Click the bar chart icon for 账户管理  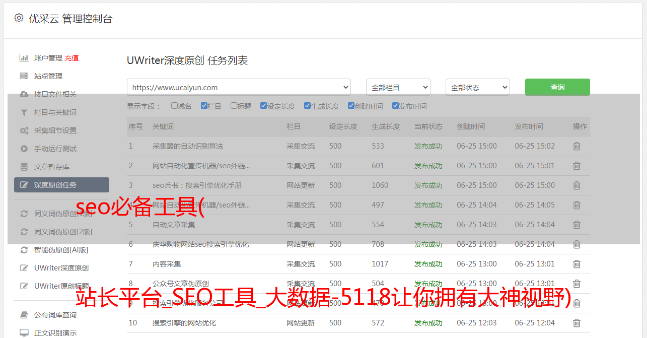click(24, 58)
